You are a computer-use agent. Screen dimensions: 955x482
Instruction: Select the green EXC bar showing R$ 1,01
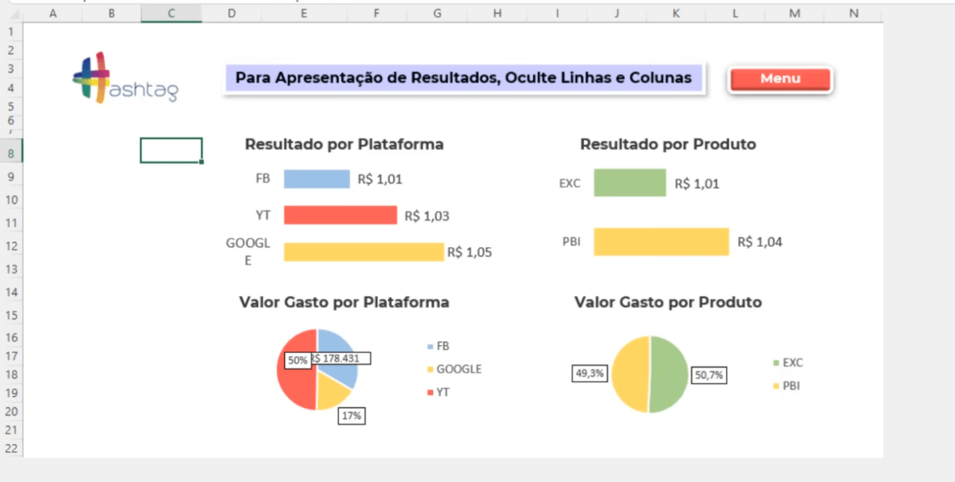pos(630,183)
